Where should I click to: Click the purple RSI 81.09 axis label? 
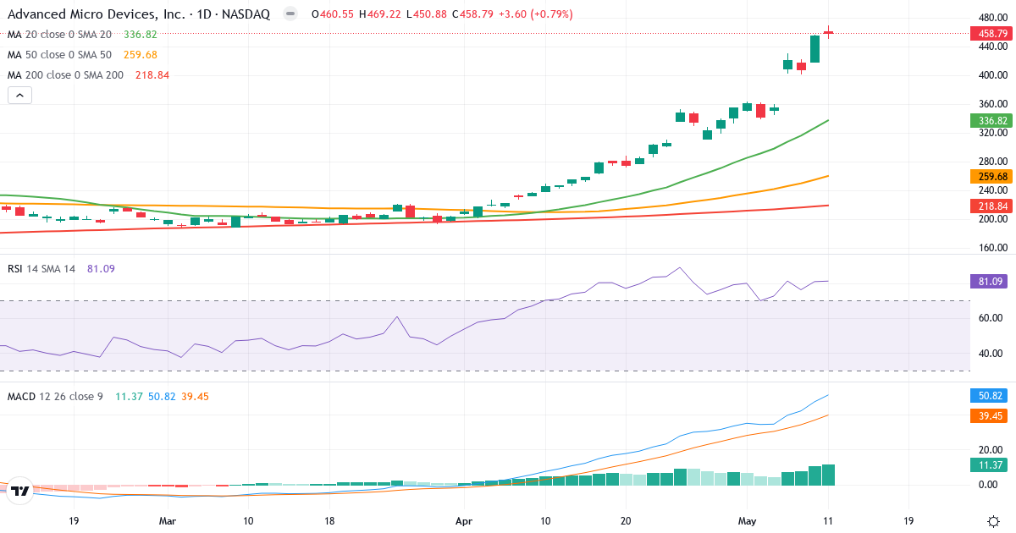point(989,281)
